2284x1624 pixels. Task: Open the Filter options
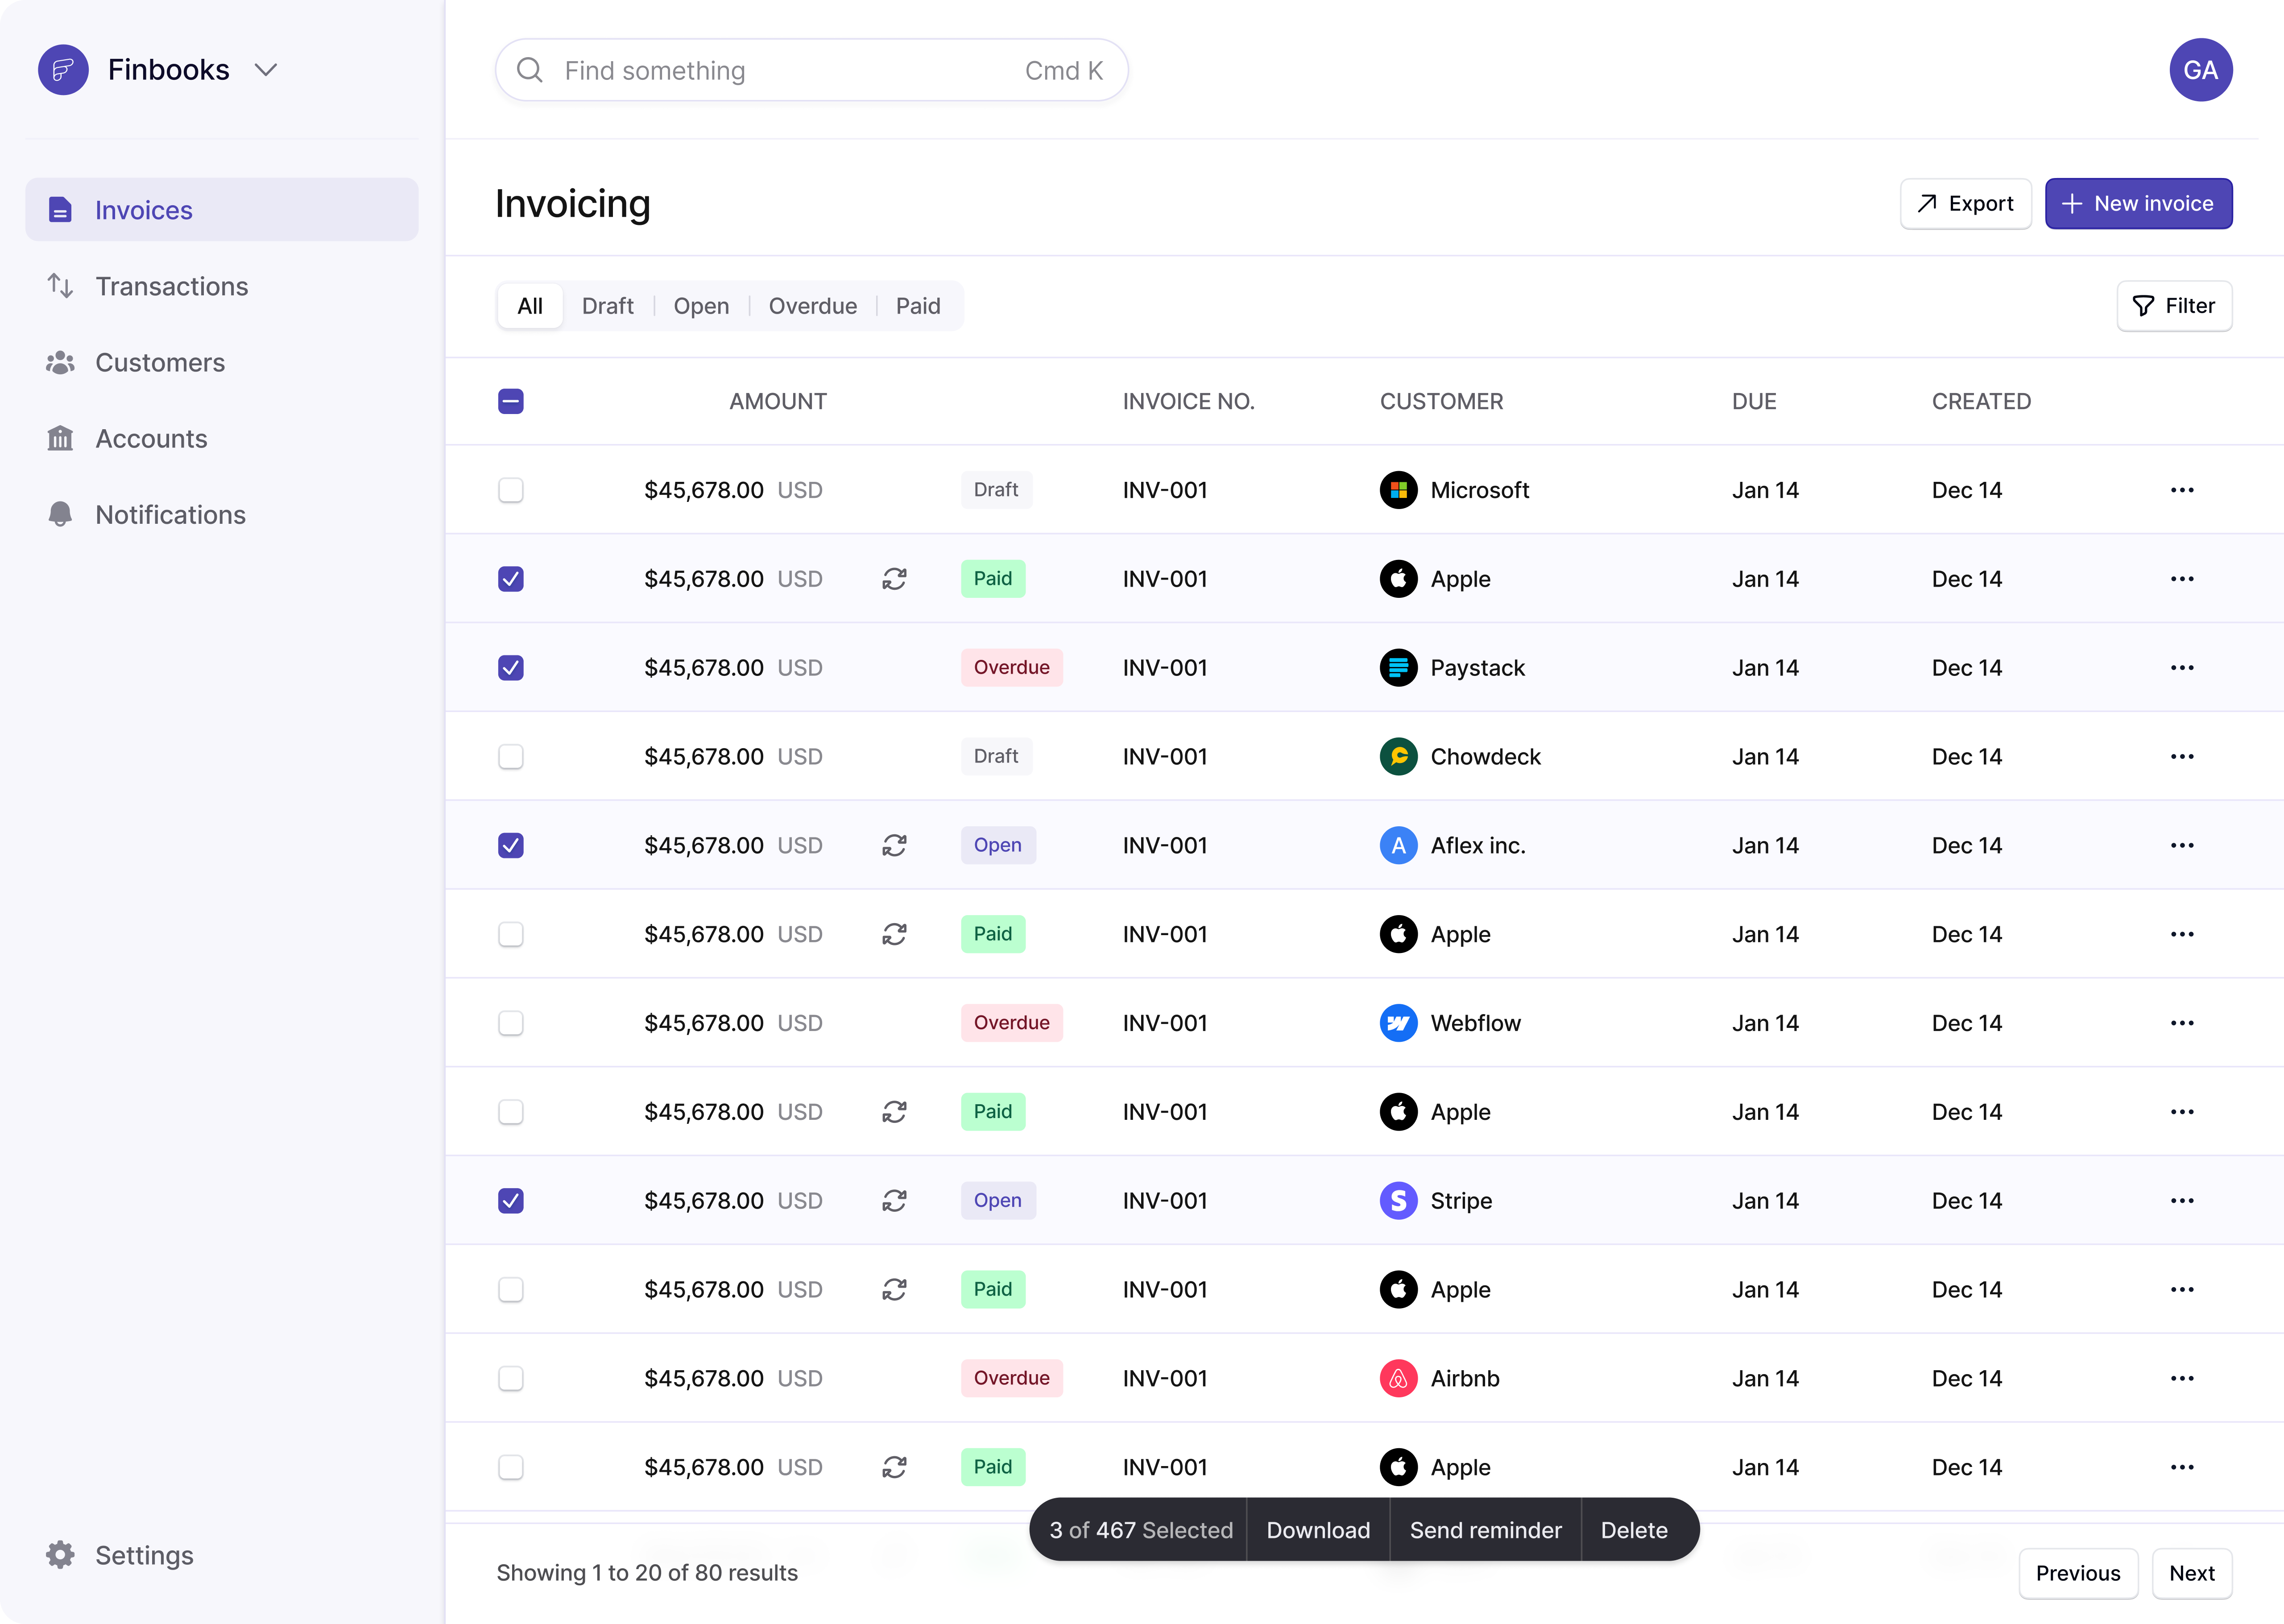tap(2174, 306)
